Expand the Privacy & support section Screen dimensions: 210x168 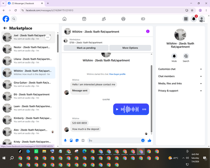click(x=180, y=91)
